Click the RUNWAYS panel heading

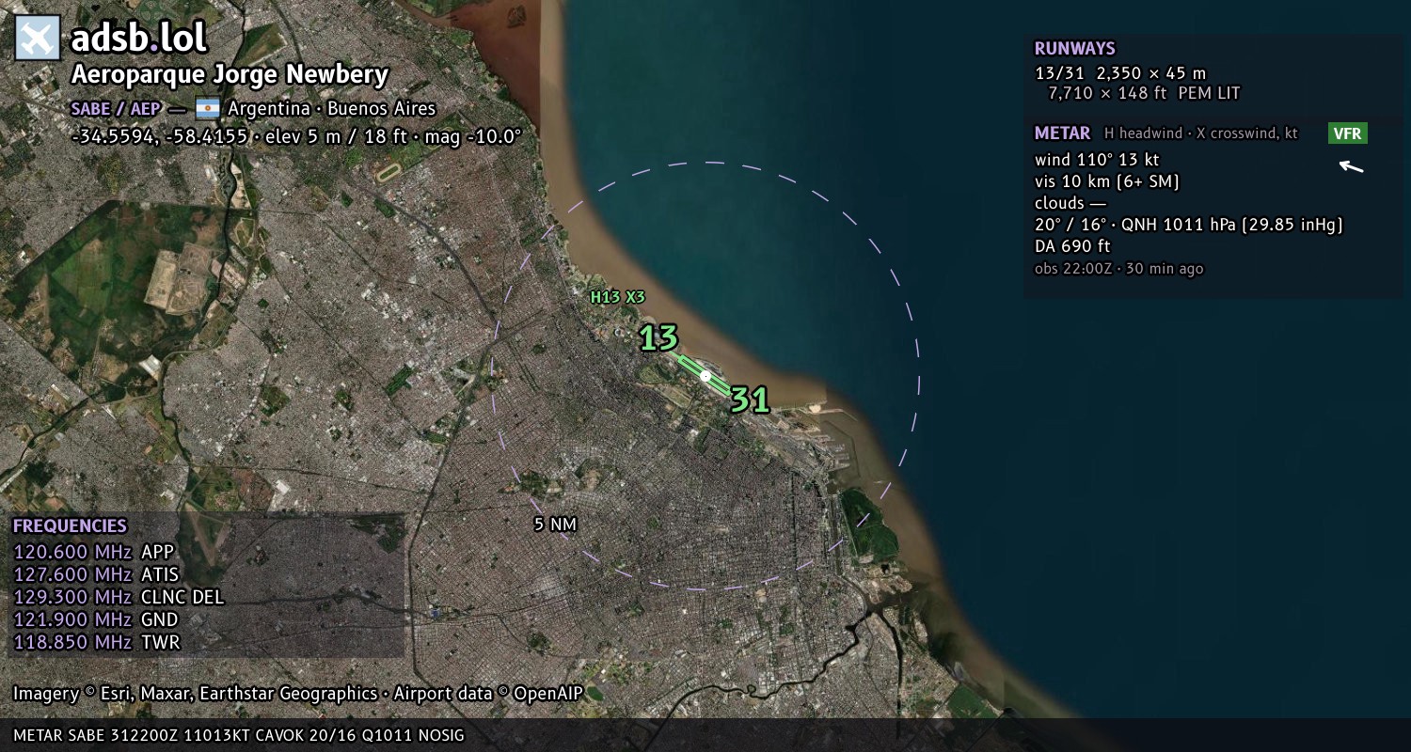pos(1074,49)
